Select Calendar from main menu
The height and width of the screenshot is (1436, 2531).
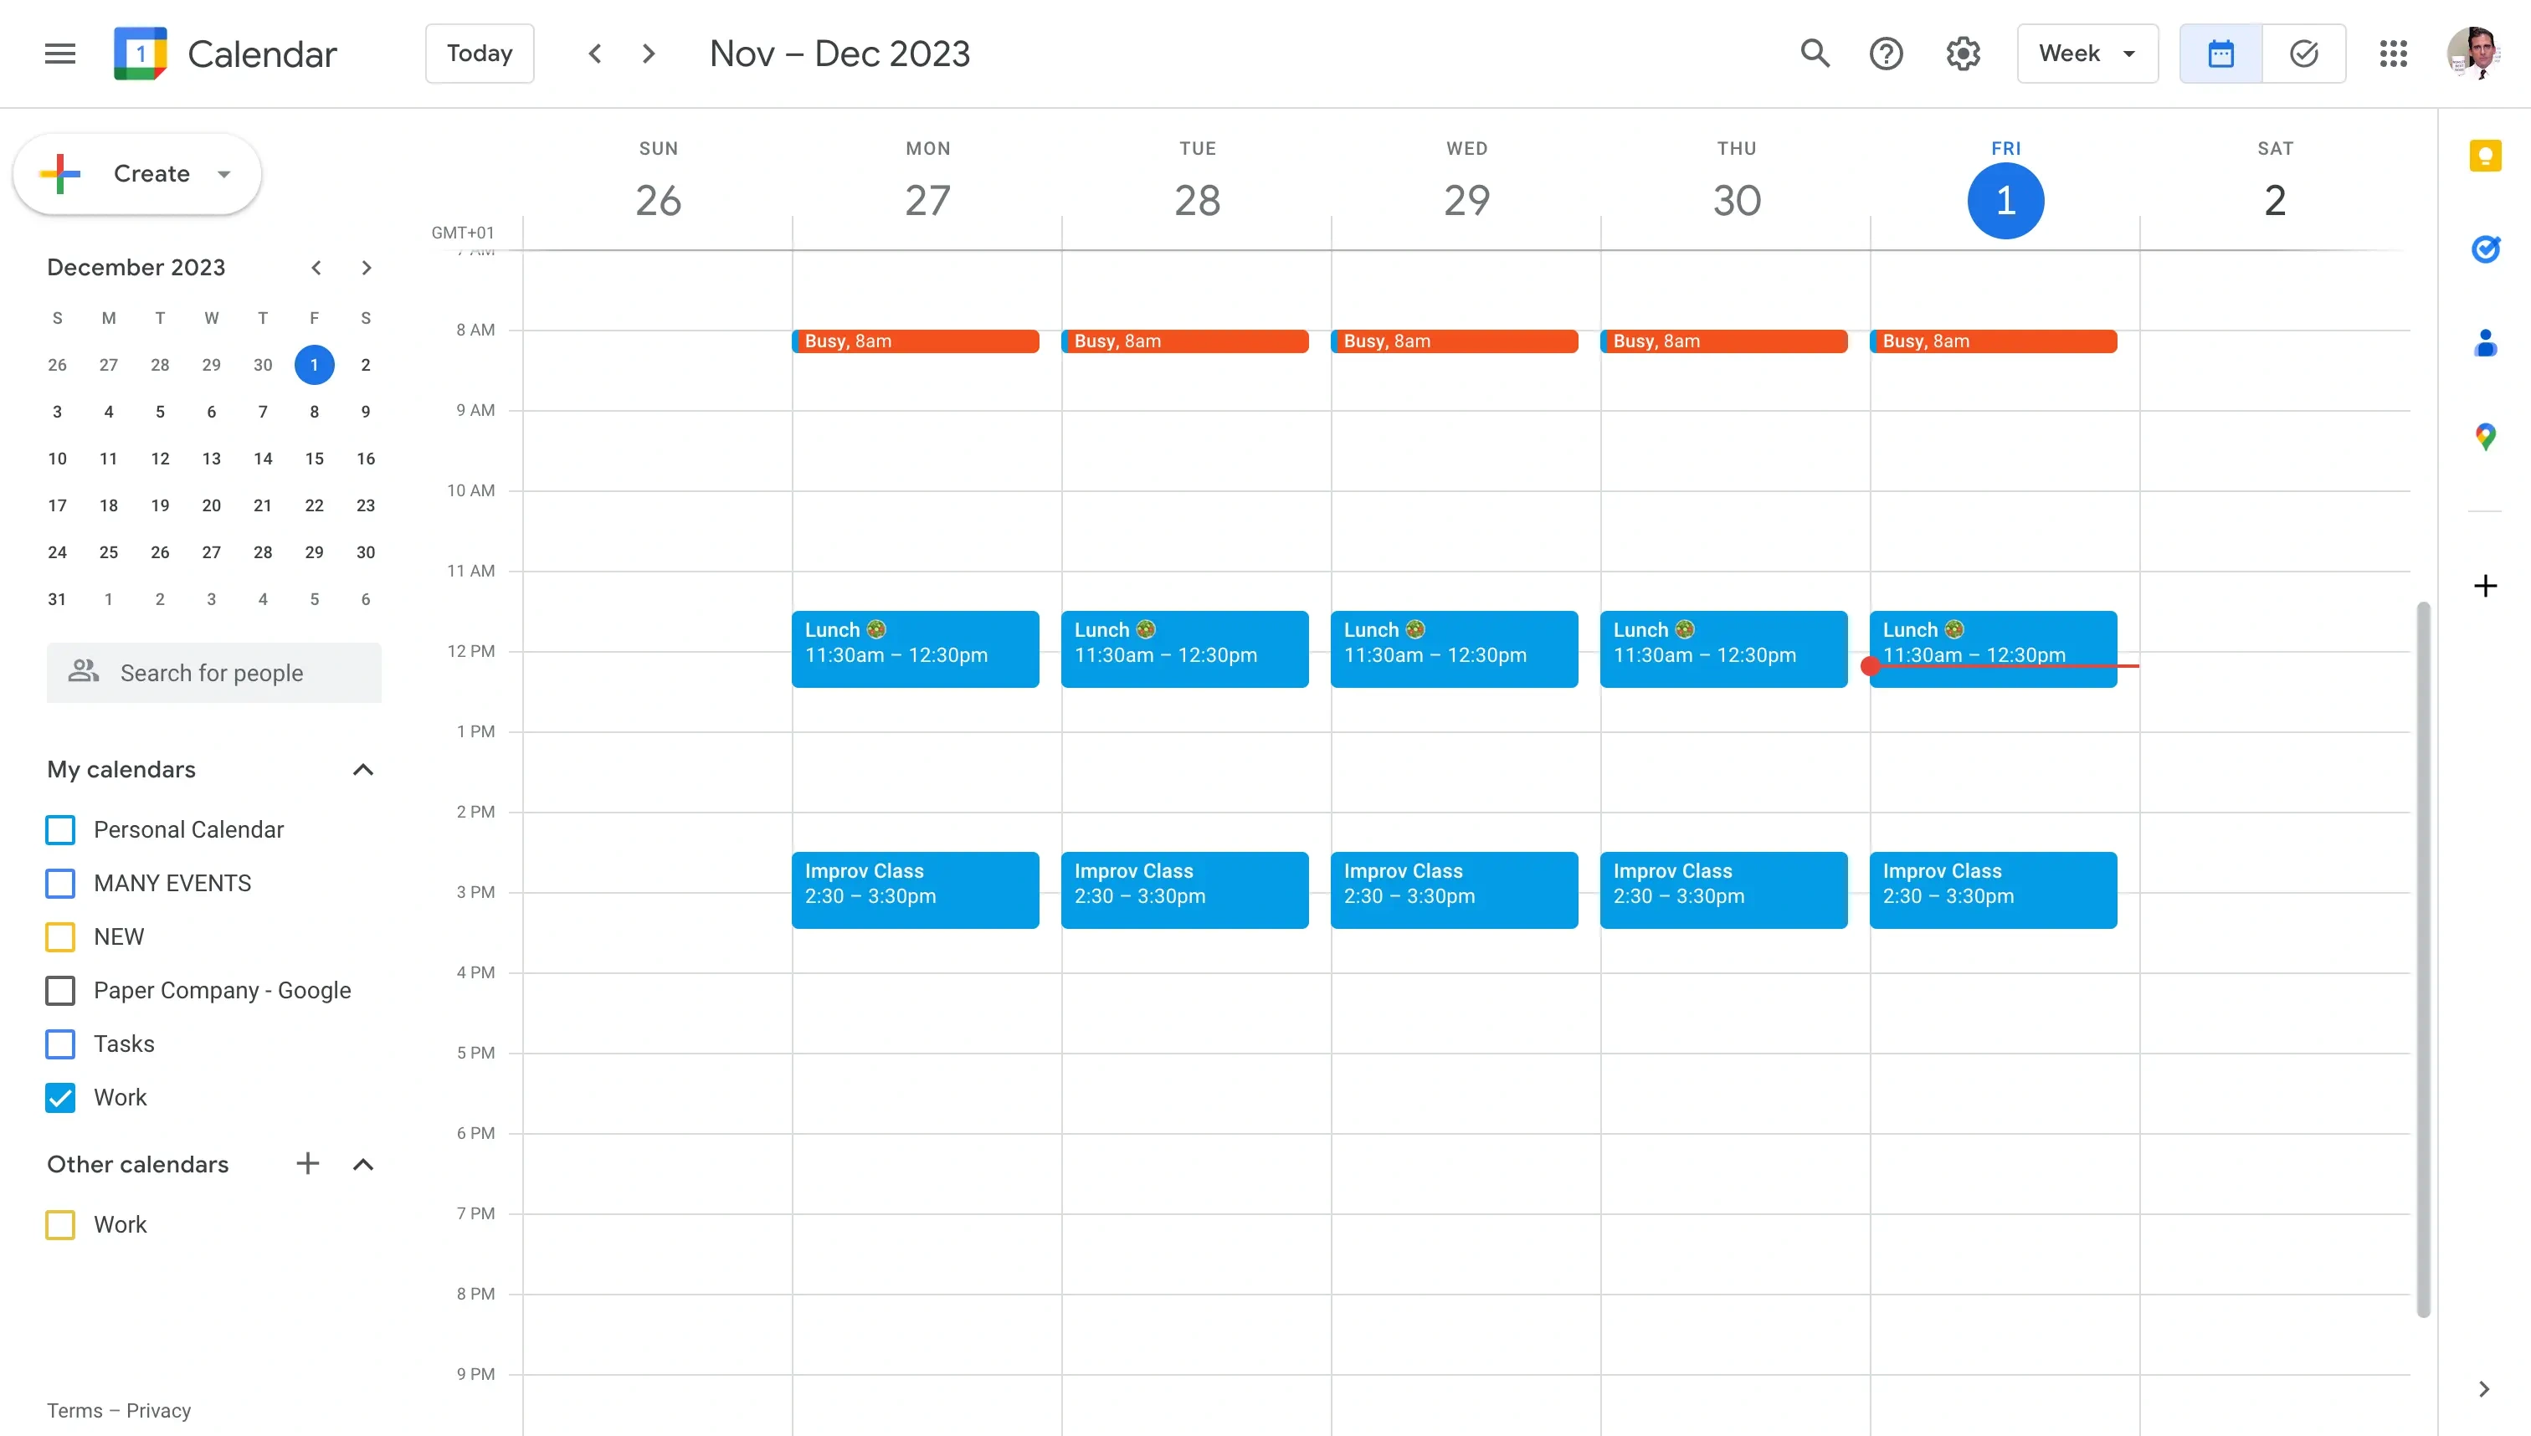pyautogui.click(x=263, y=52)
